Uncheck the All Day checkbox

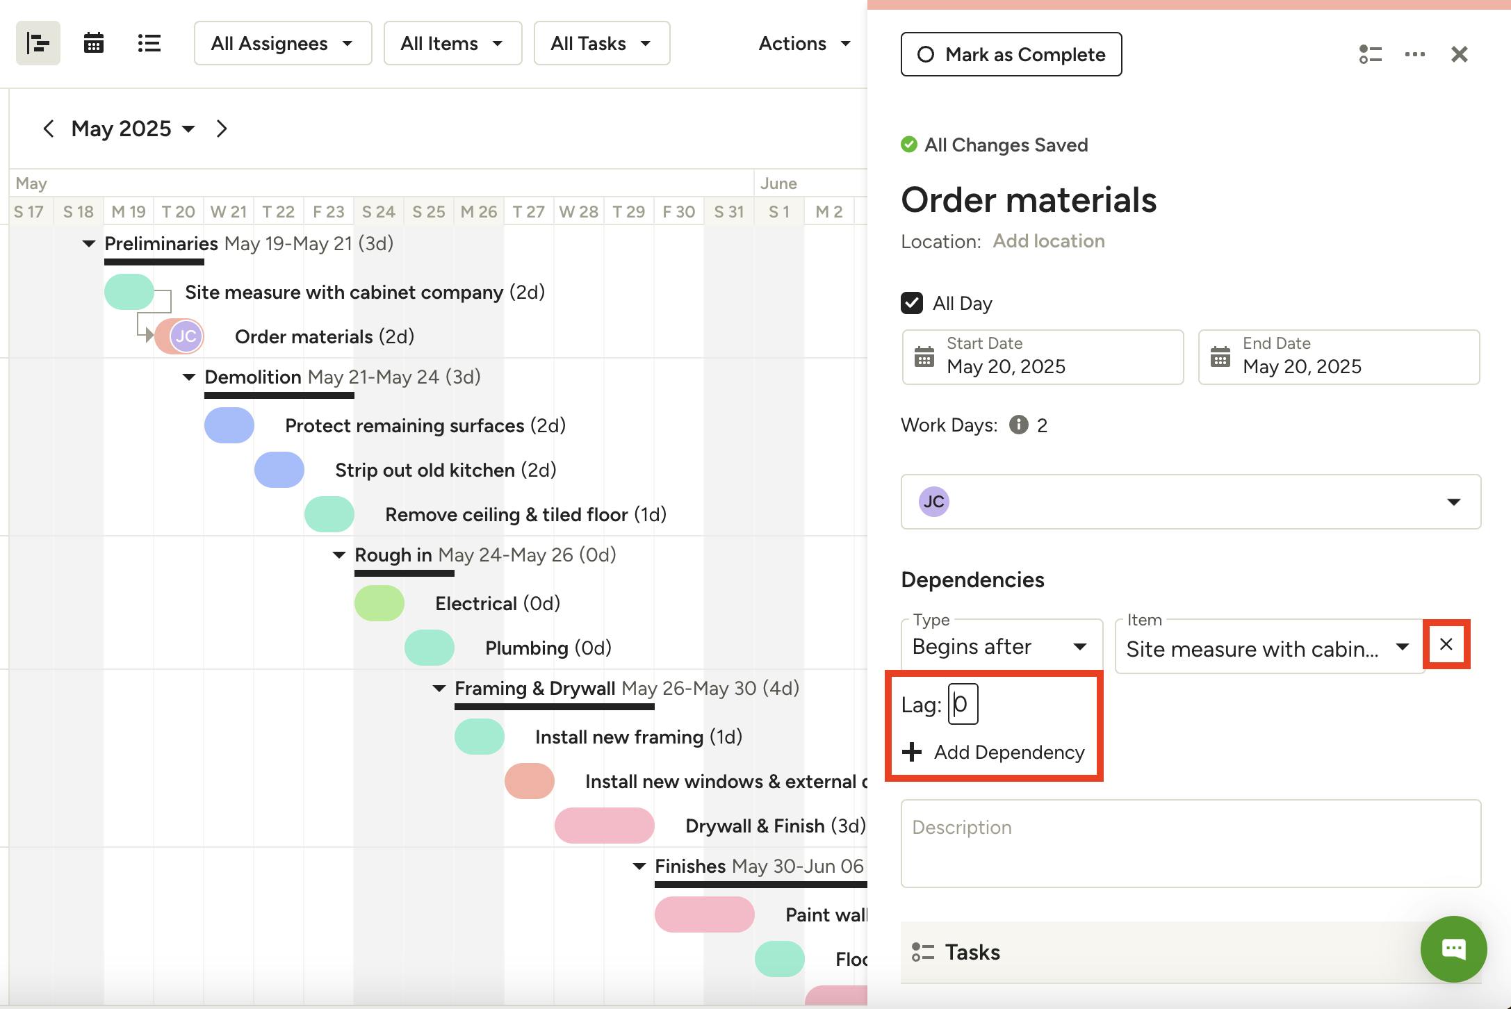pyautogui.click(x=912, y=303)
